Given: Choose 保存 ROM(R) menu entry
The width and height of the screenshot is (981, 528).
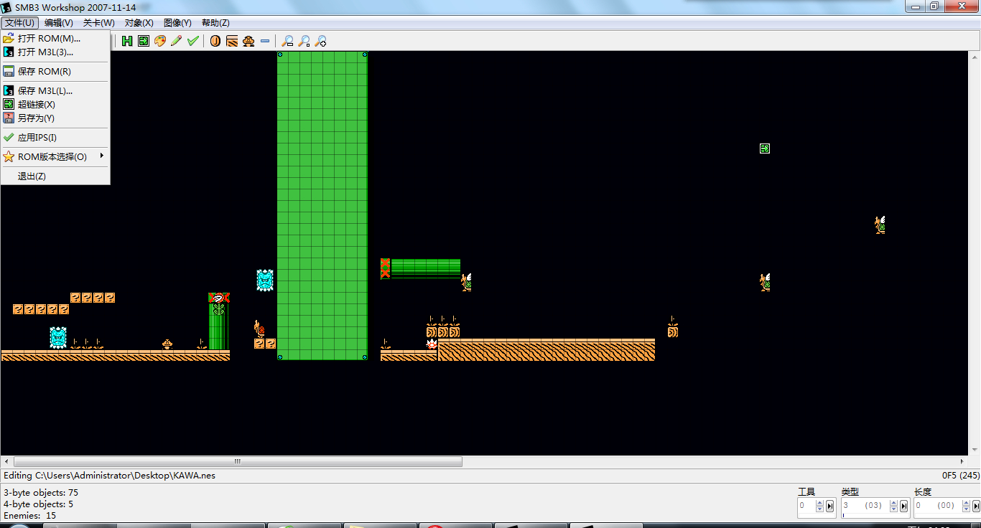Looking at the screenshot, I should click(55, 71).
